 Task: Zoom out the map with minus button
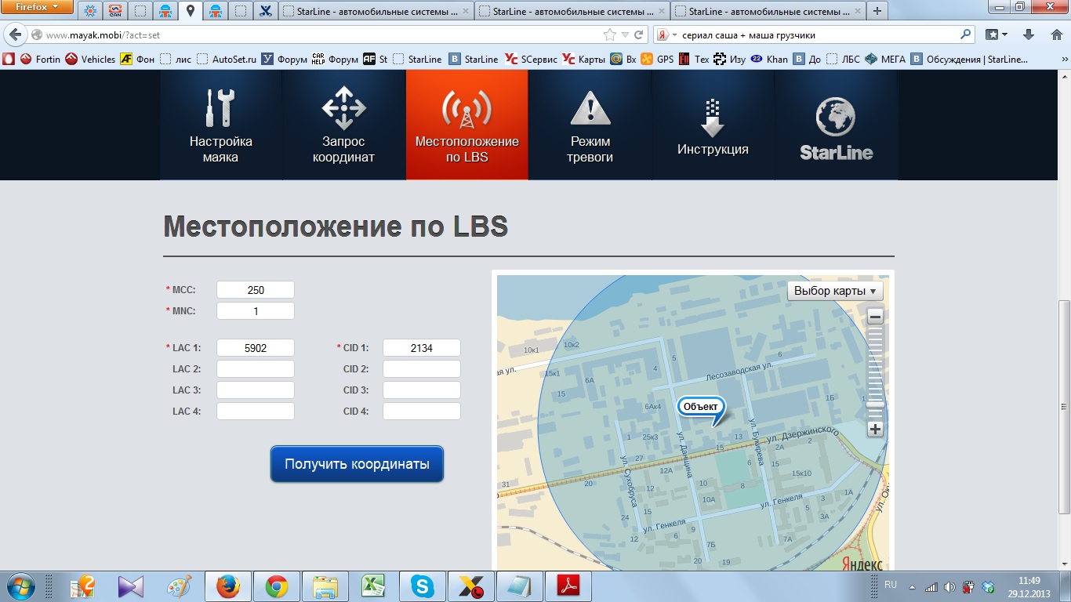click(875, 317)
